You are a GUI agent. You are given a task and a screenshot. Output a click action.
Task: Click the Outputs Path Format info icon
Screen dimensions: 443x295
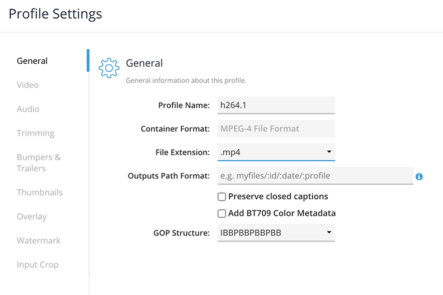click(x=419, y=176)
